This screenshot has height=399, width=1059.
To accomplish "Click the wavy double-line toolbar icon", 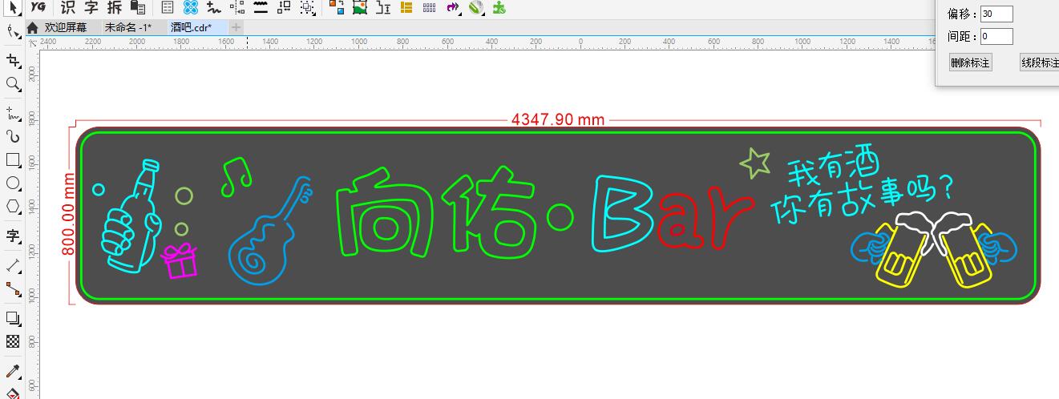I will 261,8.
